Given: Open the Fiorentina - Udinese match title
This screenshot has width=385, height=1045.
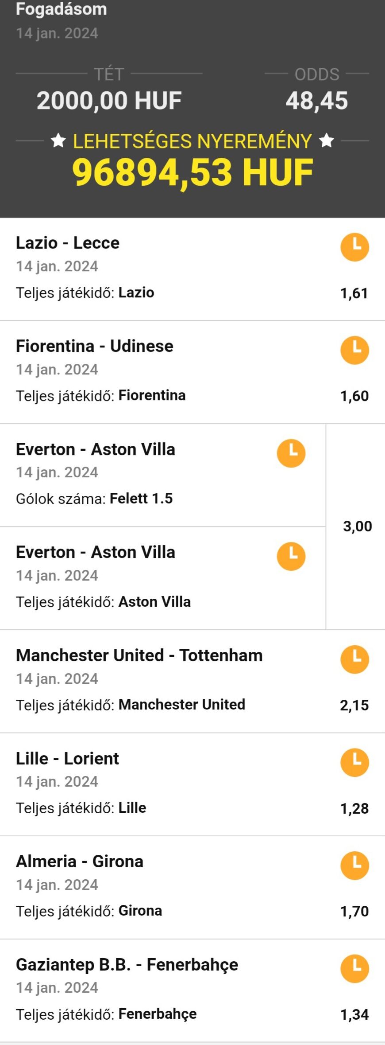Looking at the screenshot, I should [x=95, y=346].
